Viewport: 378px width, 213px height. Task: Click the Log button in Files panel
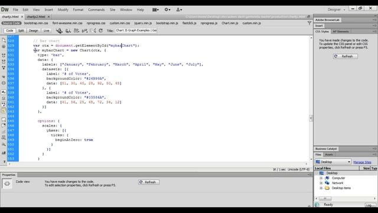point(370,205)
